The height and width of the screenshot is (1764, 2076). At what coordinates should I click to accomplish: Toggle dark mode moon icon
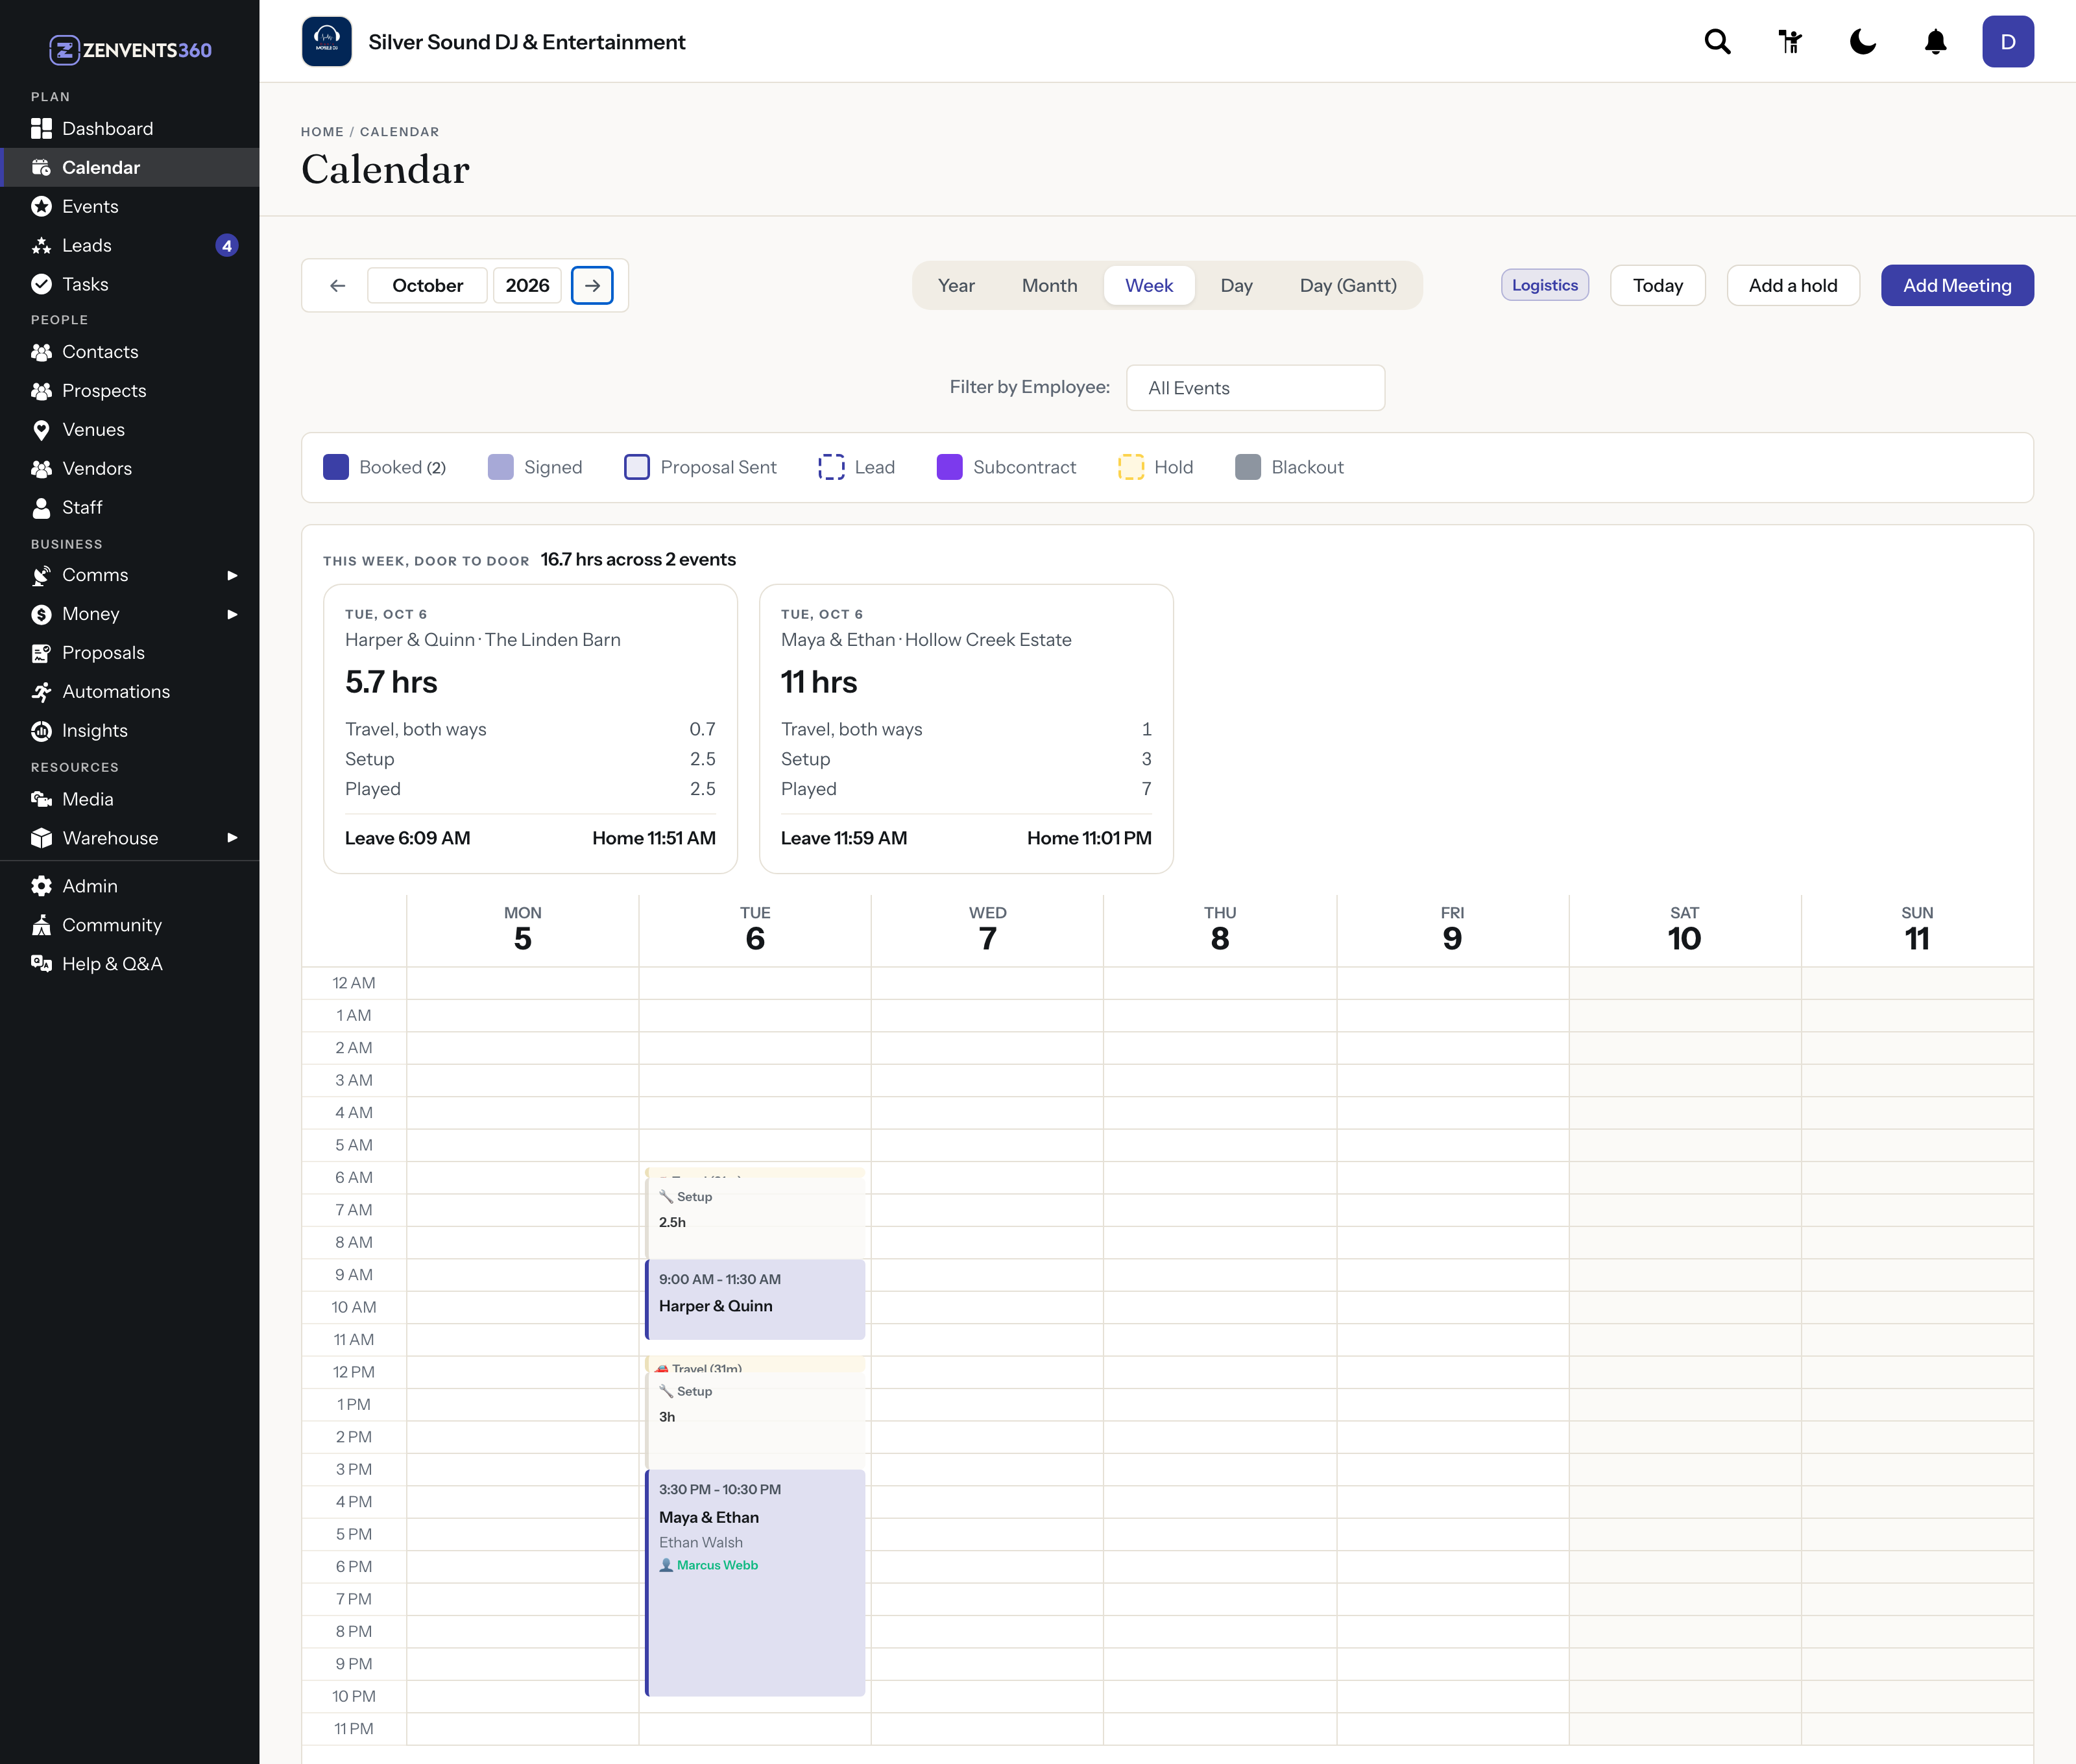[1863, 41]
